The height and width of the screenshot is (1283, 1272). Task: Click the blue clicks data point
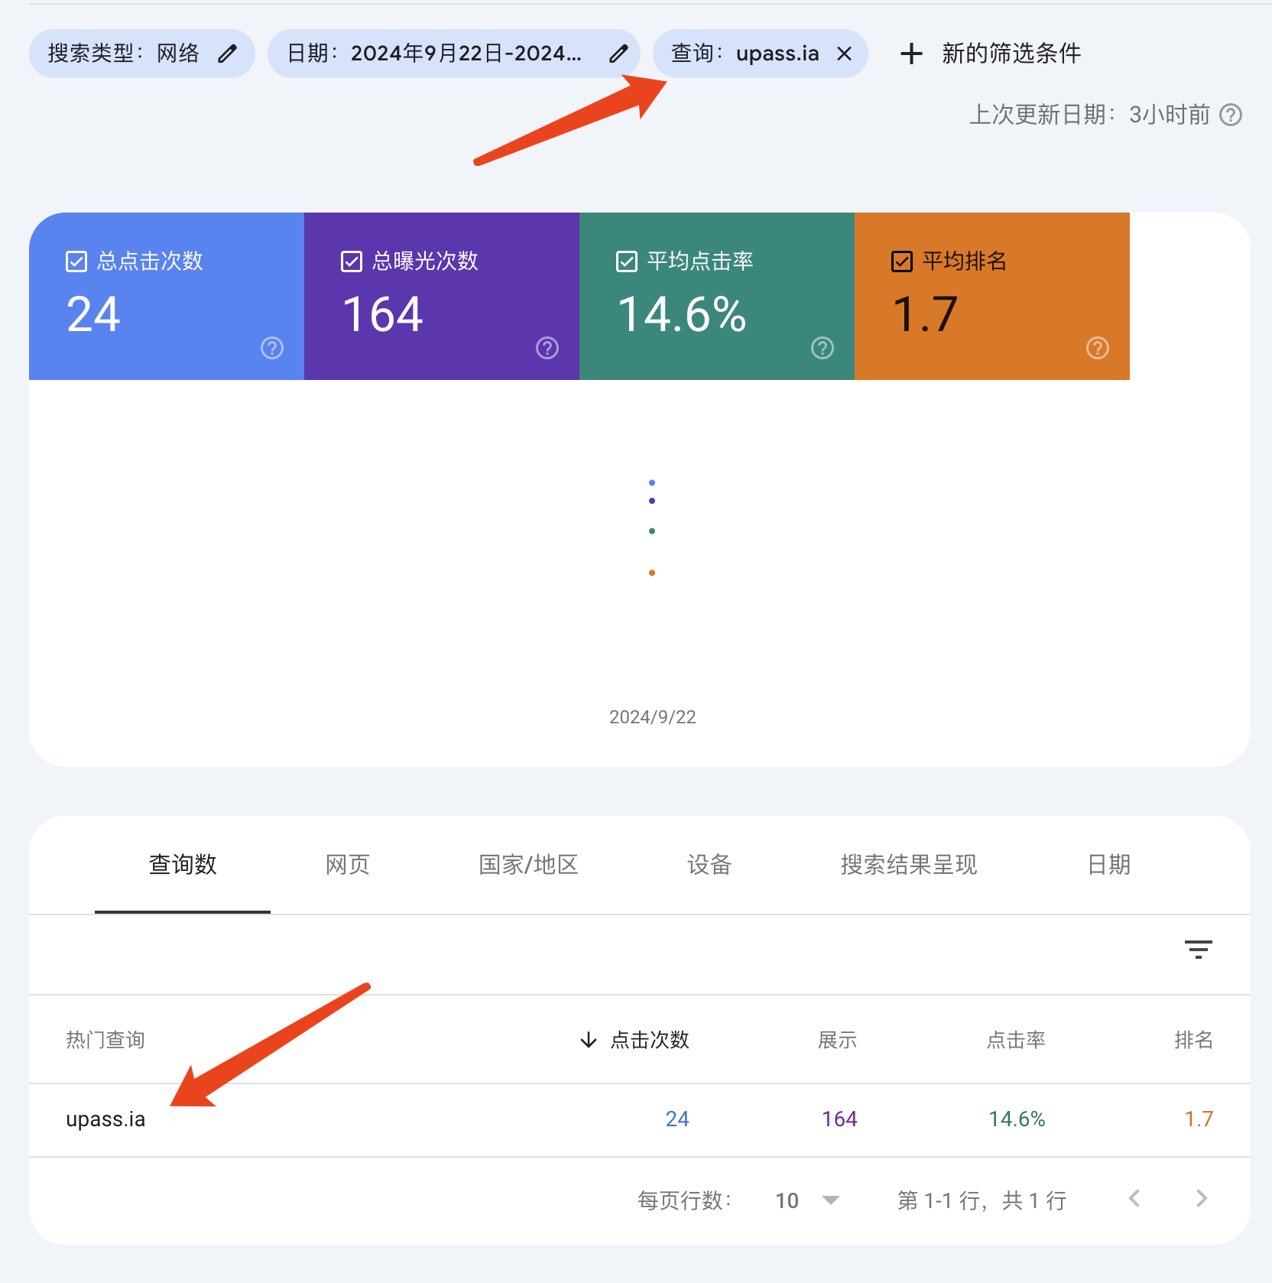652,482
